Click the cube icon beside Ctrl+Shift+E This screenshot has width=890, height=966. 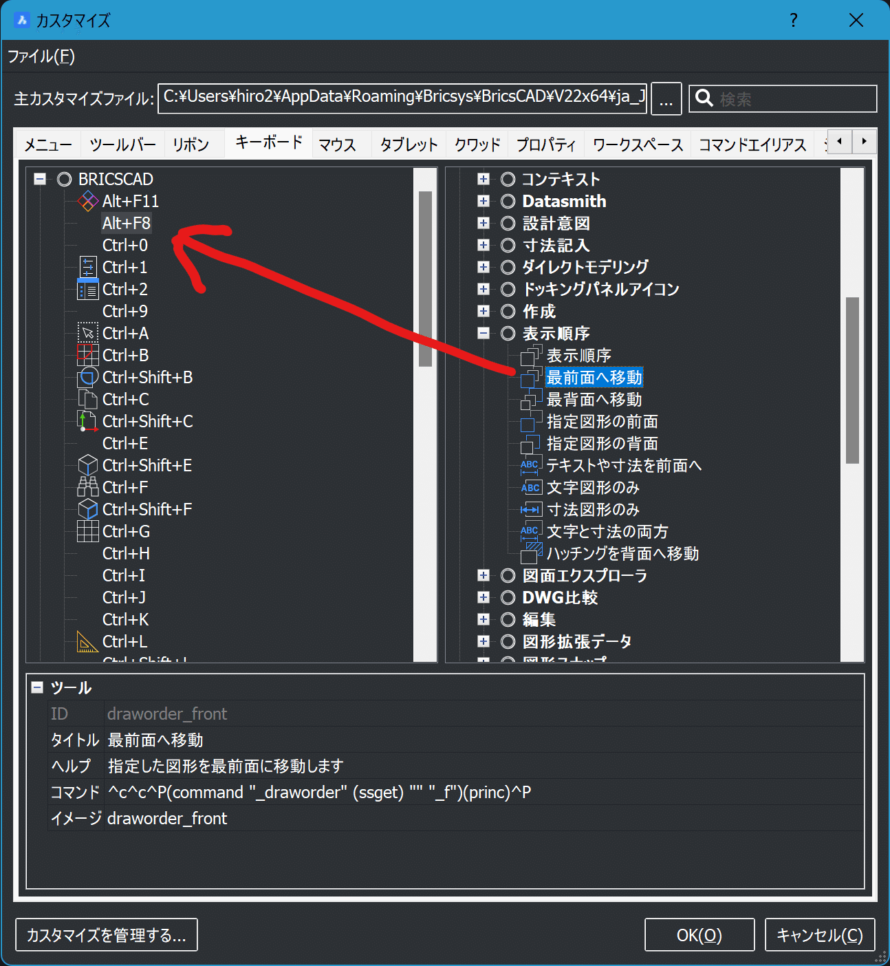click(87, 465)
